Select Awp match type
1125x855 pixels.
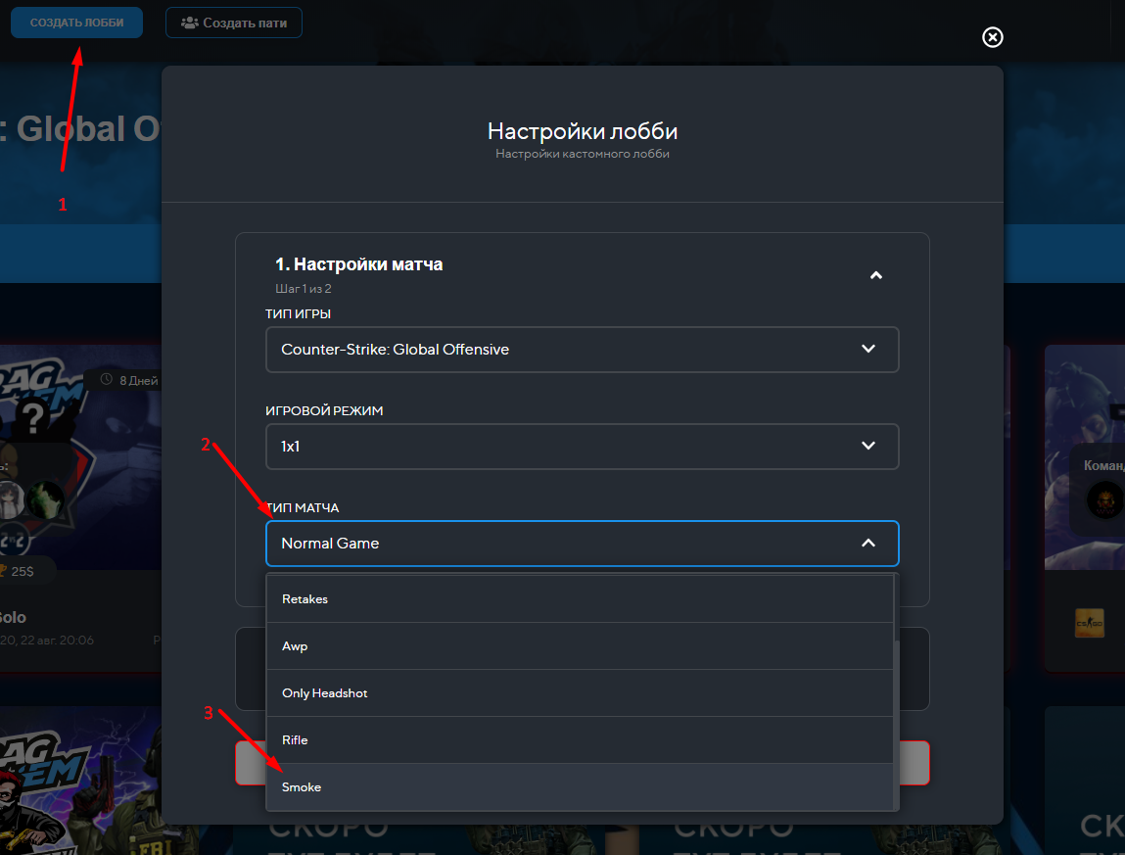580,646
